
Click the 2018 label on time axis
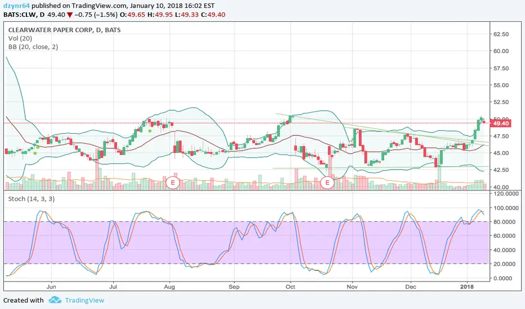(467, 287)
